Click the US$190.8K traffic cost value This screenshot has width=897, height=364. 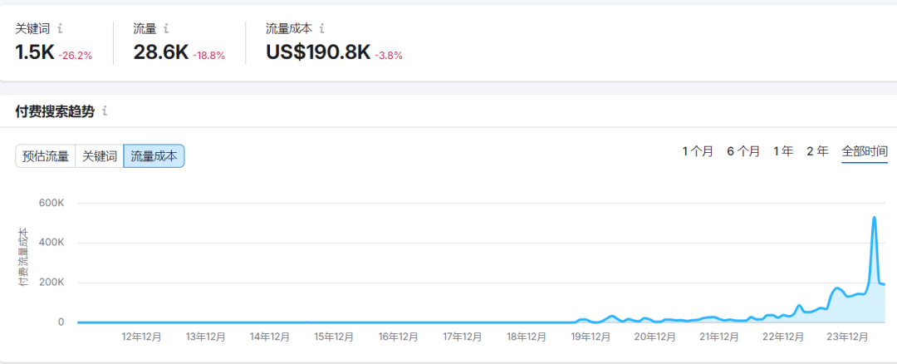tap(318, 52)
